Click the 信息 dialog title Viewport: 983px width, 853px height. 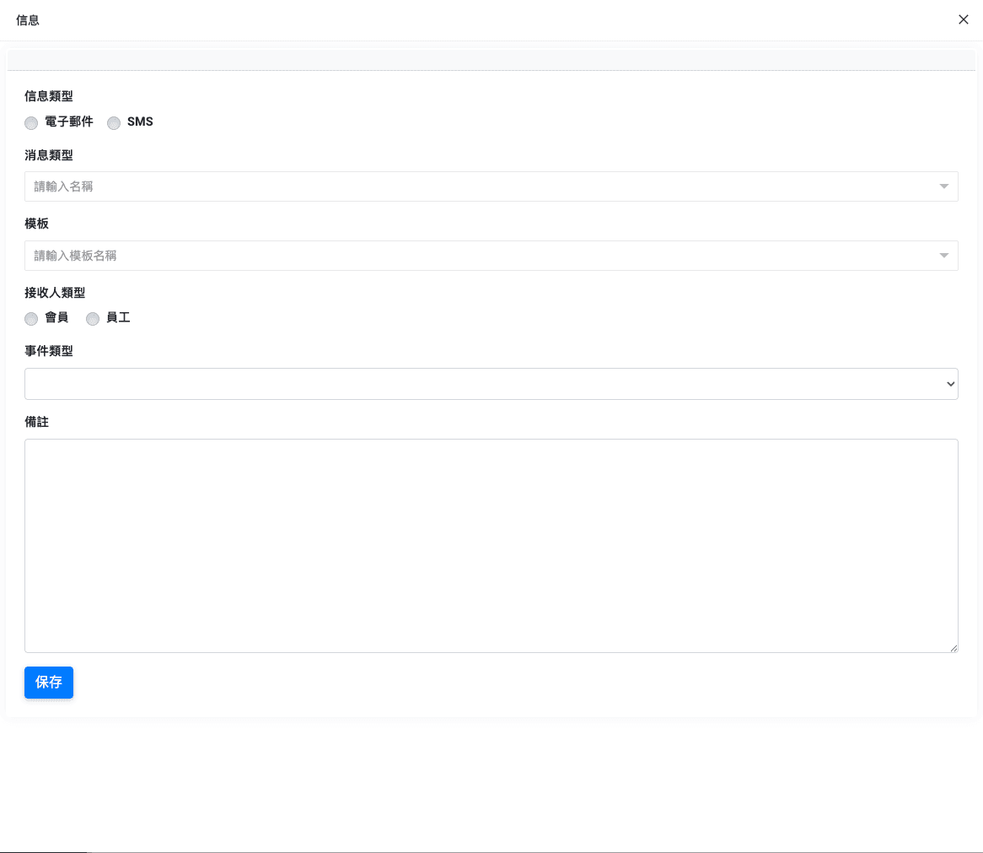tap(28, 20)
